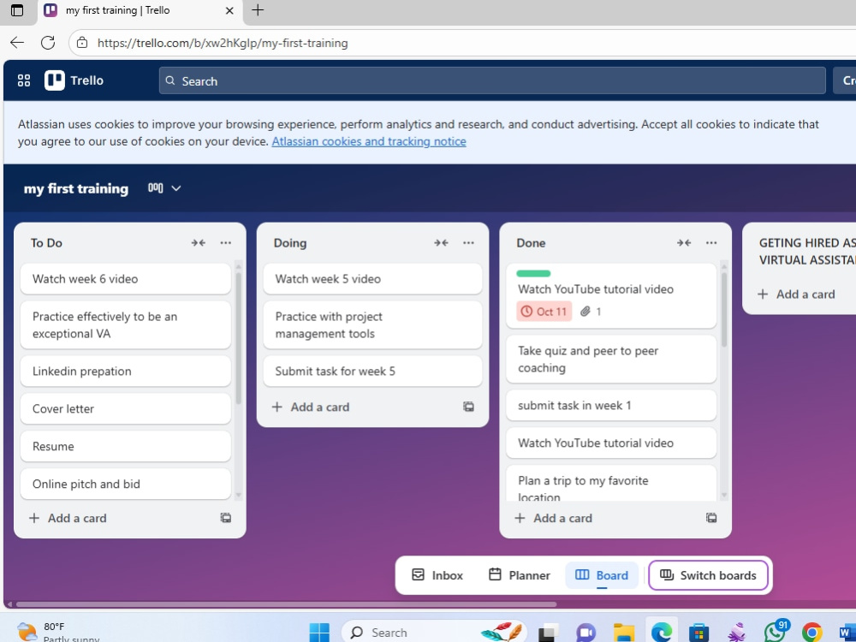
Task: Click the Doing list title
Action: (x=290, y=243)
